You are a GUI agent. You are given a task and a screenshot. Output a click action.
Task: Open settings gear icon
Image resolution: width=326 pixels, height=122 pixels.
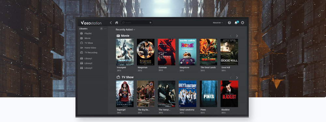pyautogui.click(x=243, y=23)
